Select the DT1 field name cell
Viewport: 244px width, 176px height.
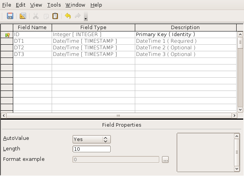click(33, 41)
